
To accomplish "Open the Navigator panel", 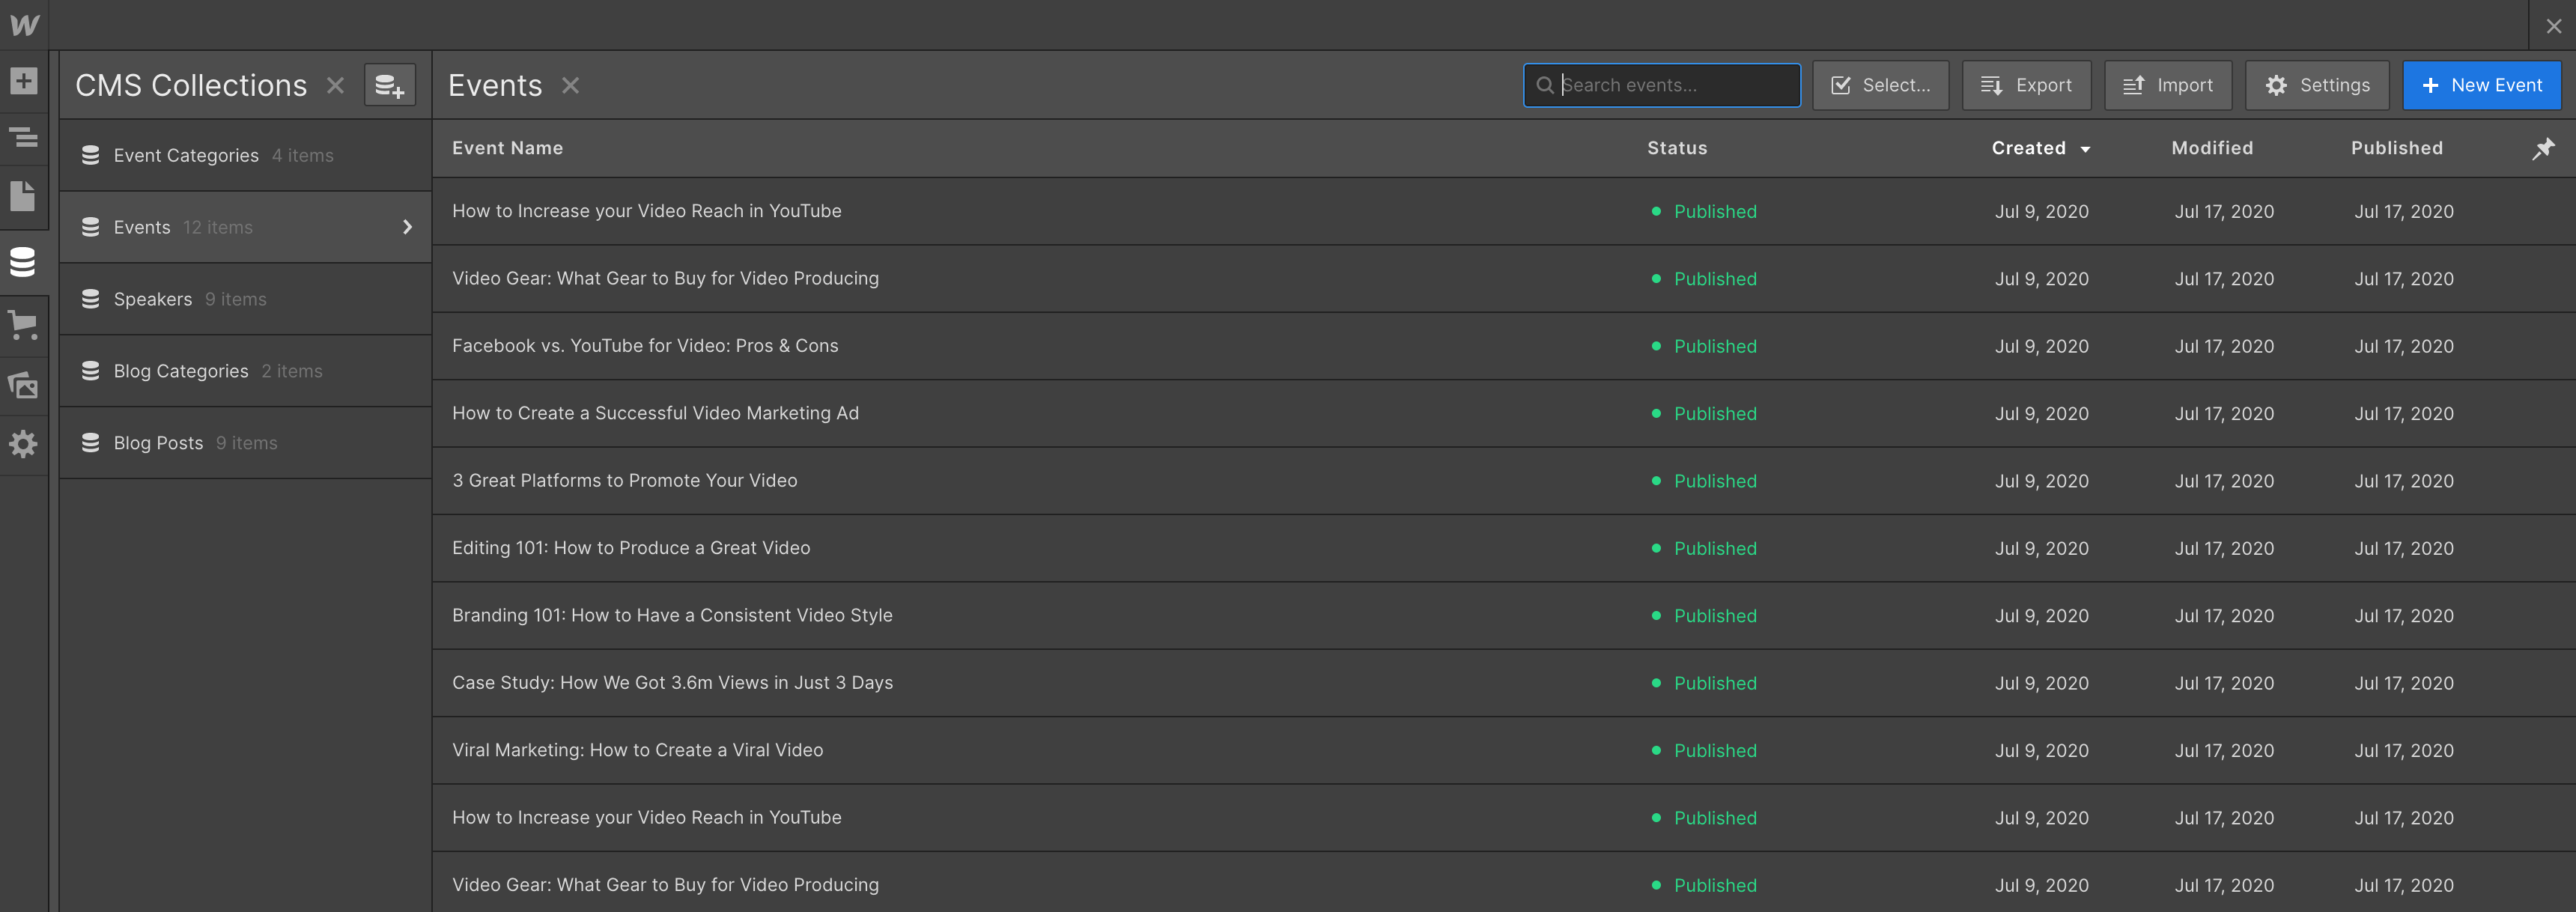I will coord(23,138).
